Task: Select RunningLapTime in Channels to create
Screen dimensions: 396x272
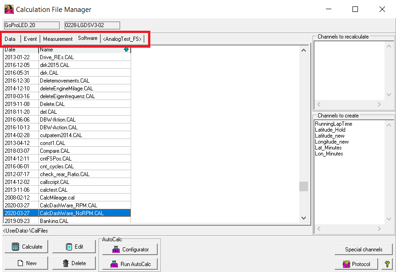Action: 333,124
